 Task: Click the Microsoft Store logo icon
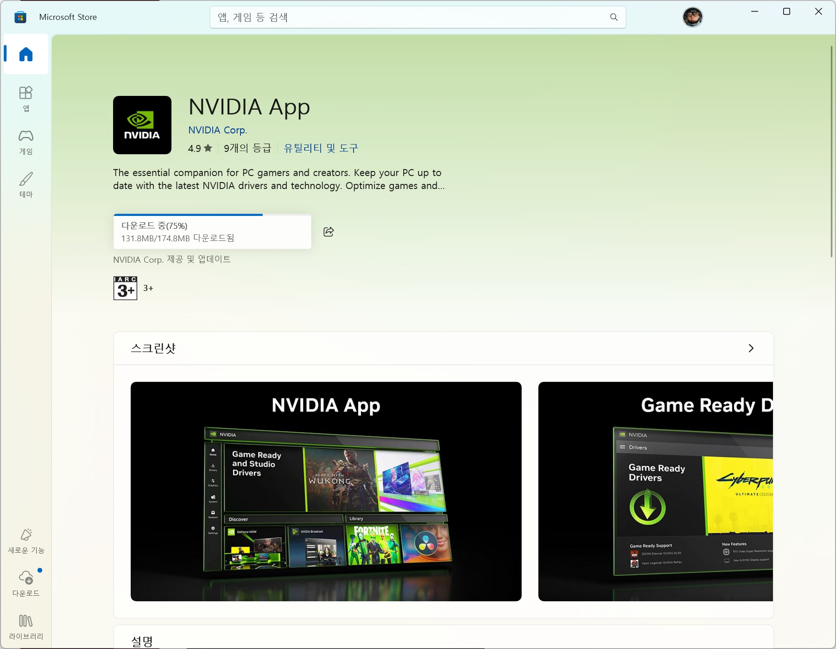(20, 17)
